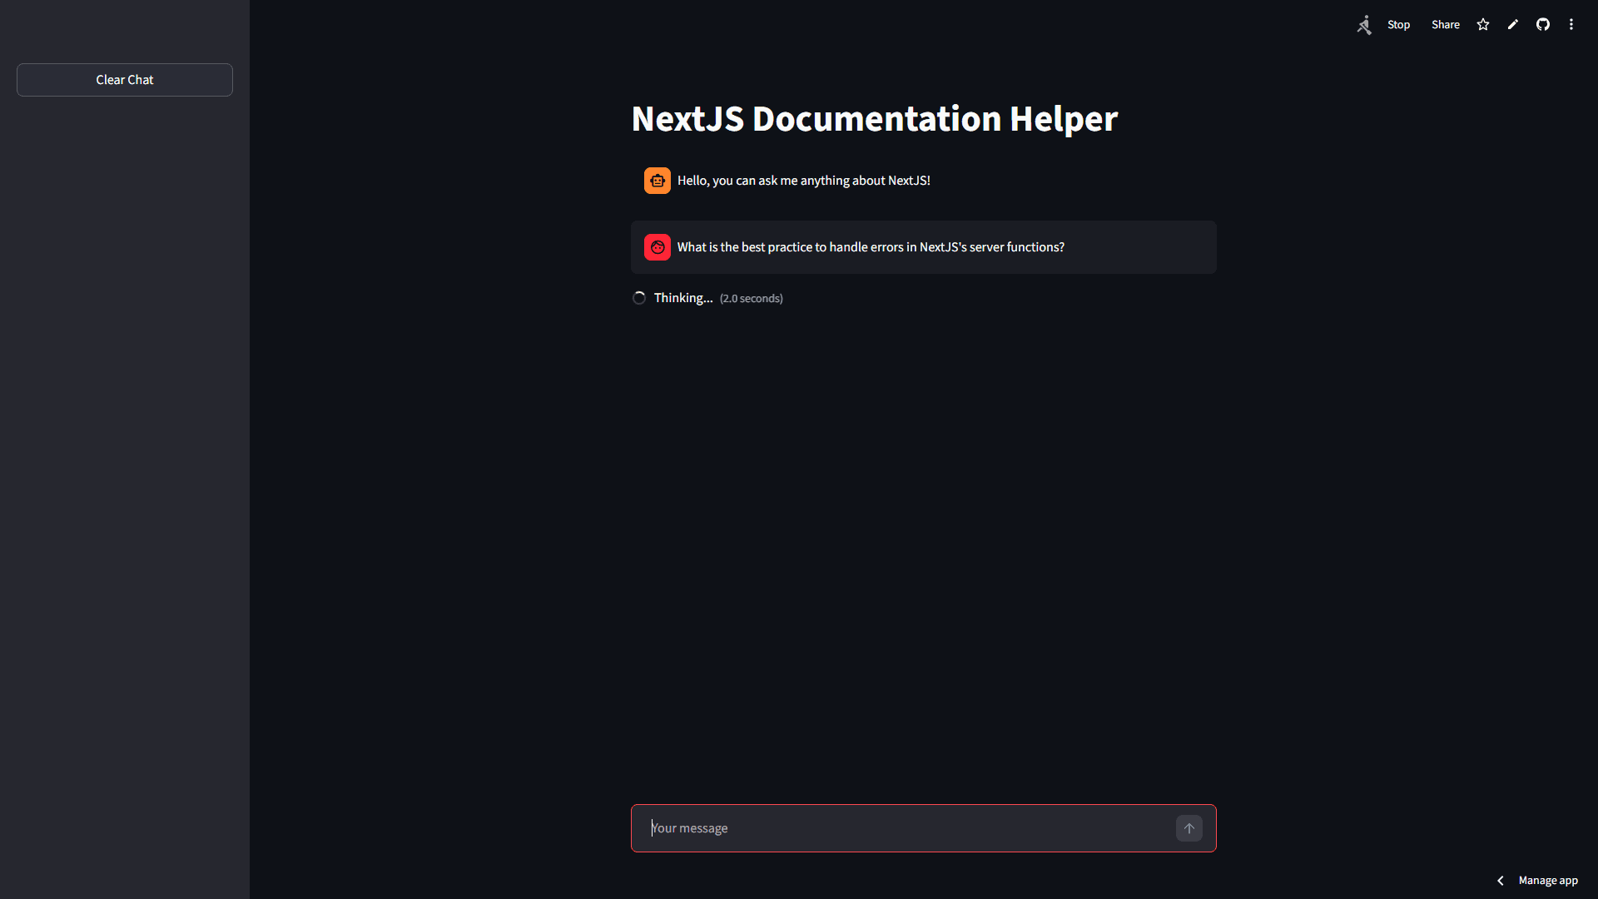This screenshot has height=899, width=1598.
Task: Send message with the arrow button
Action: coord(1189,828)
